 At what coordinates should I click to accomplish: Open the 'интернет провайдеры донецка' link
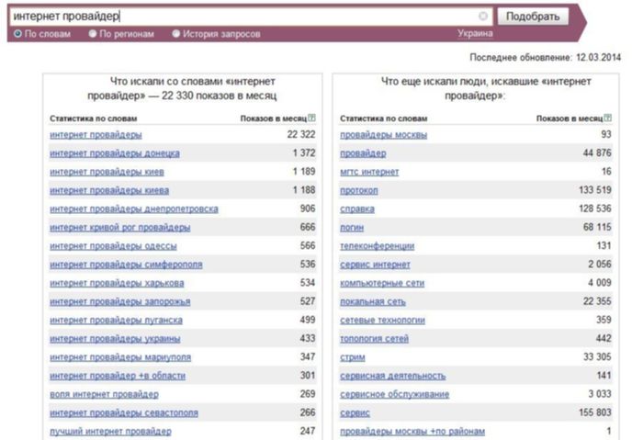click(115, 153)
